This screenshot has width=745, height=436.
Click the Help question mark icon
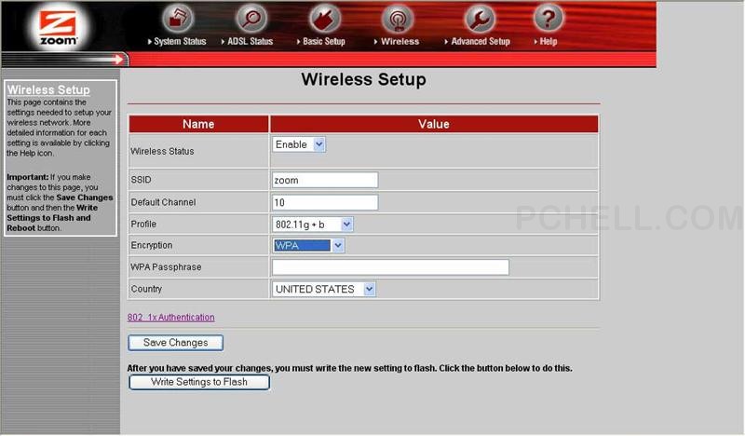pyautogui.click(x=549, y=19)
